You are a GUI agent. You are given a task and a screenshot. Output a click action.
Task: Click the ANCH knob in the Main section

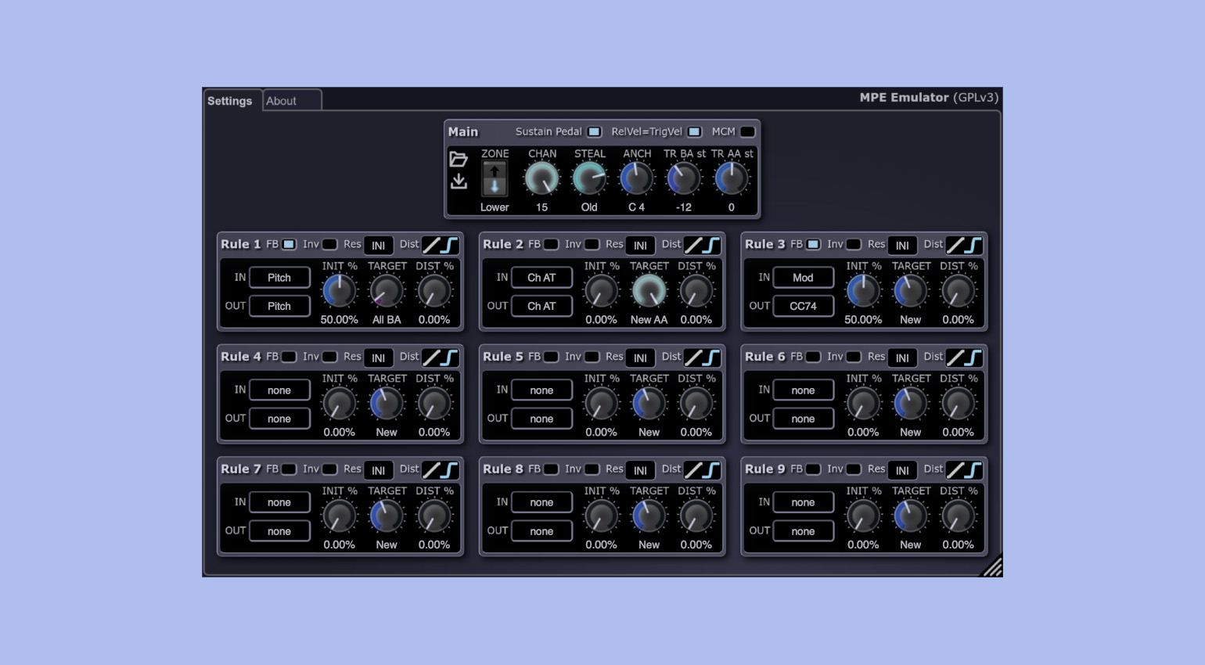pyautogui.click(x=636, y=179)
